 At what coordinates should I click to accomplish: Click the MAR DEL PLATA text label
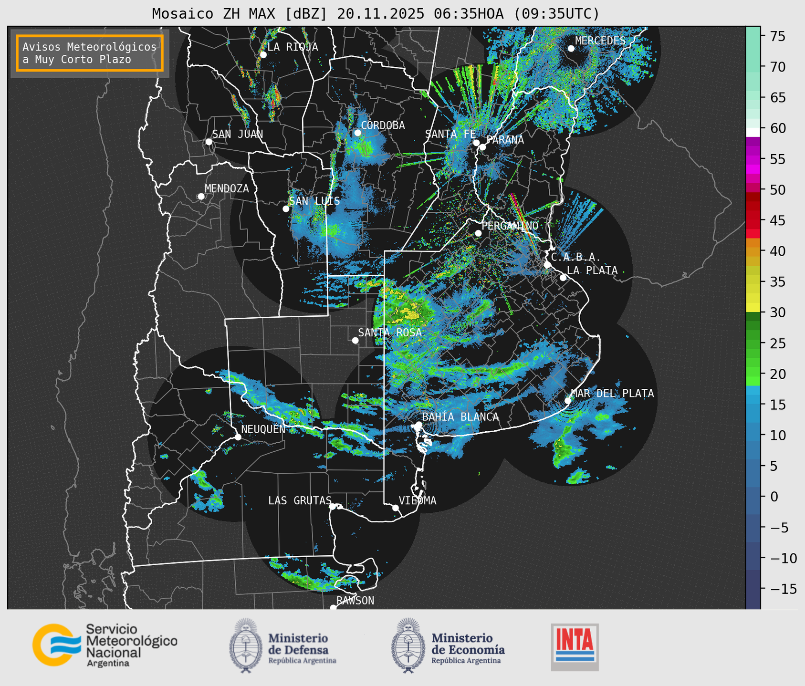[x=612, y=393]
